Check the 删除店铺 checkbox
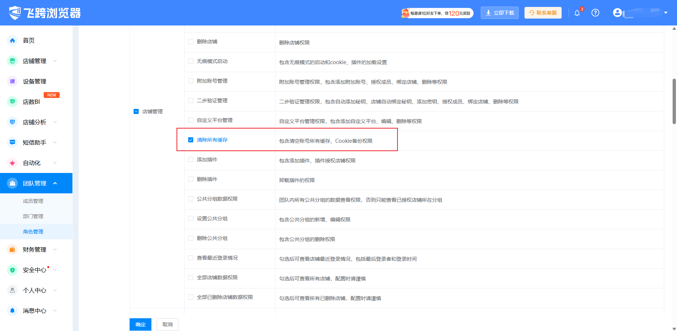This screenshot has width=677, height=331. click(191, 42)
